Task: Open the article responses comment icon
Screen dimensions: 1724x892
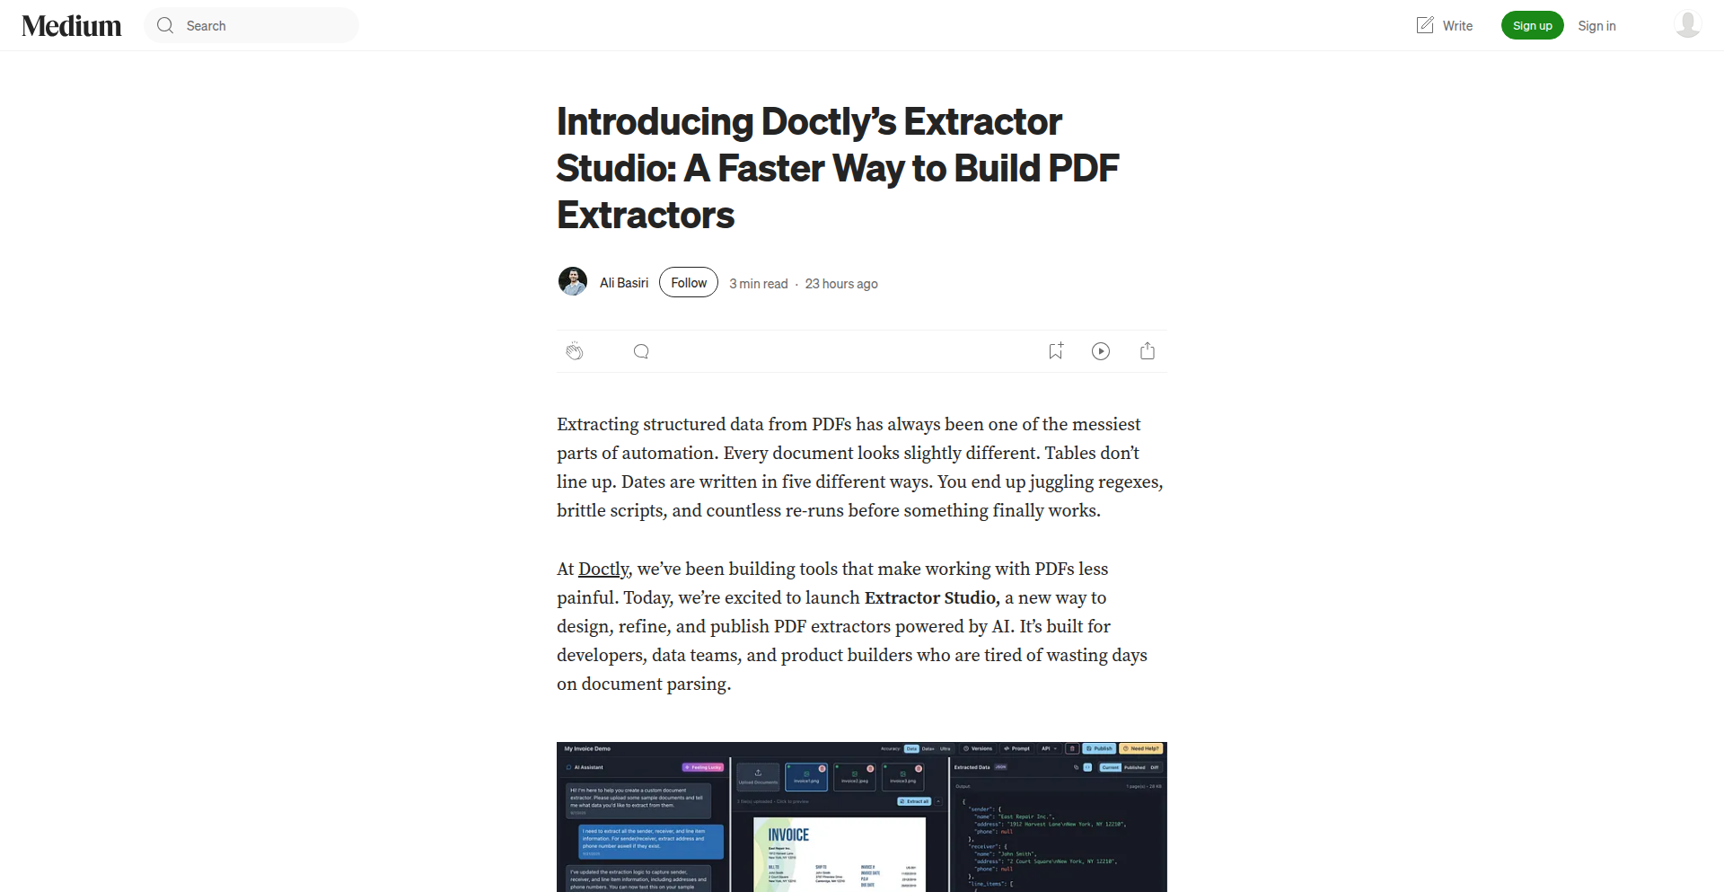Action: click(x=641, y=351)
